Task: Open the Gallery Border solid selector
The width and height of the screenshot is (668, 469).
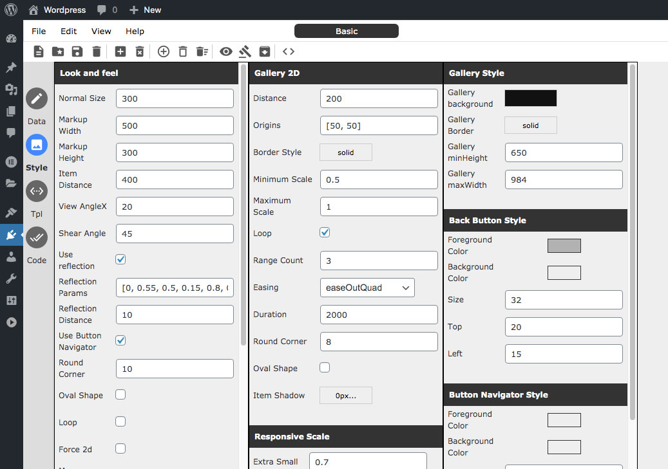Action: 530,125
